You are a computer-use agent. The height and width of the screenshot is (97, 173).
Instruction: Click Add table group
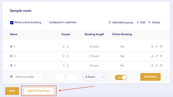click(121, 22)
